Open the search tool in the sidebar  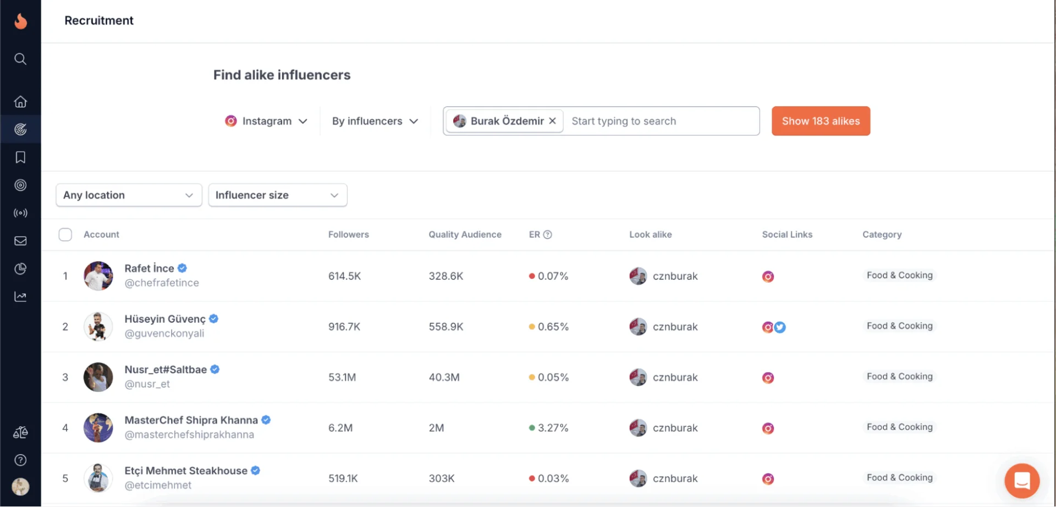(20, 59)
